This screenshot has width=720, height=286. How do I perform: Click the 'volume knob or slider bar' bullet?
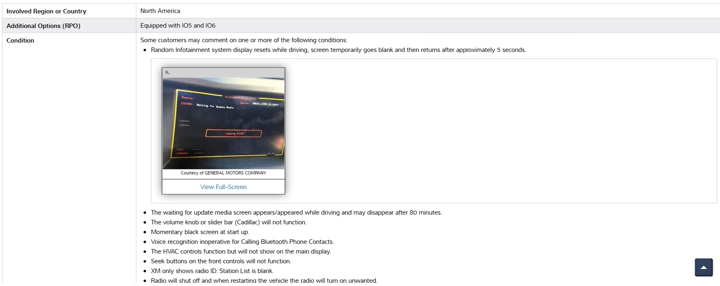point(229,222)
